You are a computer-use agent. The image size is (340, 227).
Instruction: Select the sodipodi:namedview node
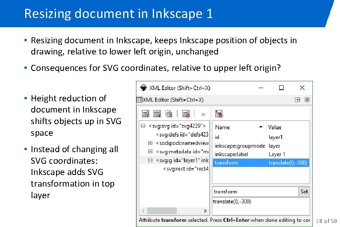pos(182,143)
